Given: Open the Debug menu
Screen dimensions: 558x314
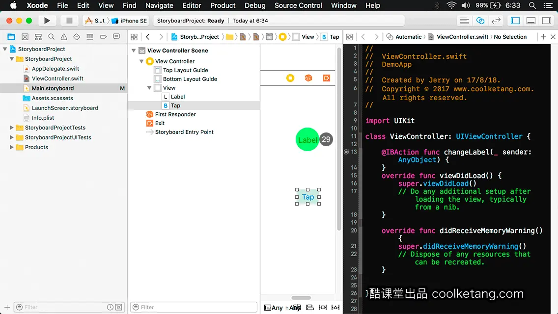Looking at the screenshot, I should (255, 5).
